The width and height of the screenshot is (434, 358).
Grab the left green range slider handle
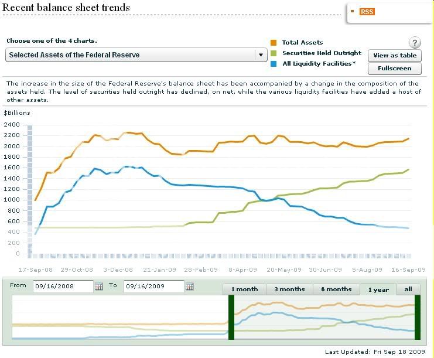(x=231, y=317)
